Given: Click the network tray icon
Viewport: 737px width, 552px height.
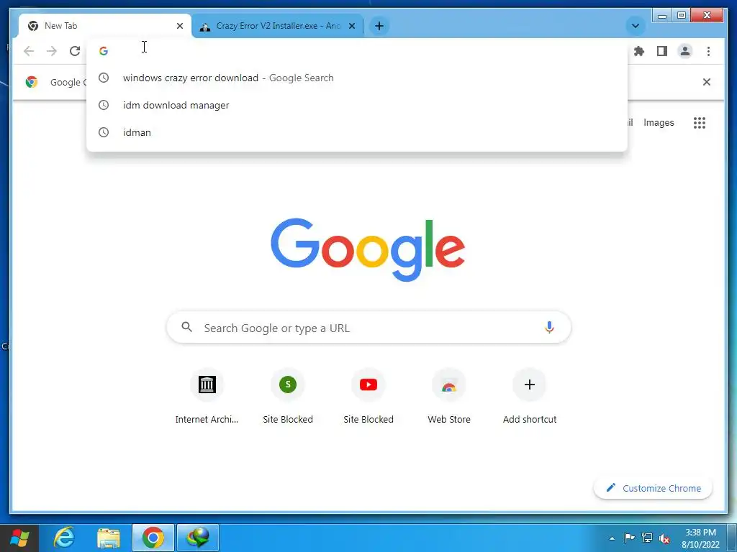Looking at the screenshot, I should point(647,538).
